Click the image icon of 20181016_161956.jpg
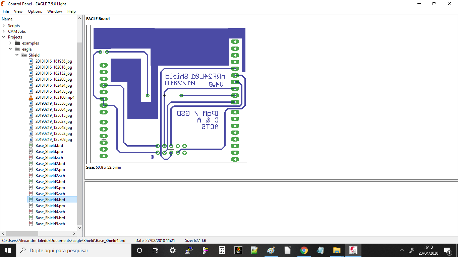 coord(31,61)
